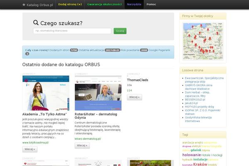
Task: Open the Katalog Orbus.pl home link
Action: pos(38,5)
